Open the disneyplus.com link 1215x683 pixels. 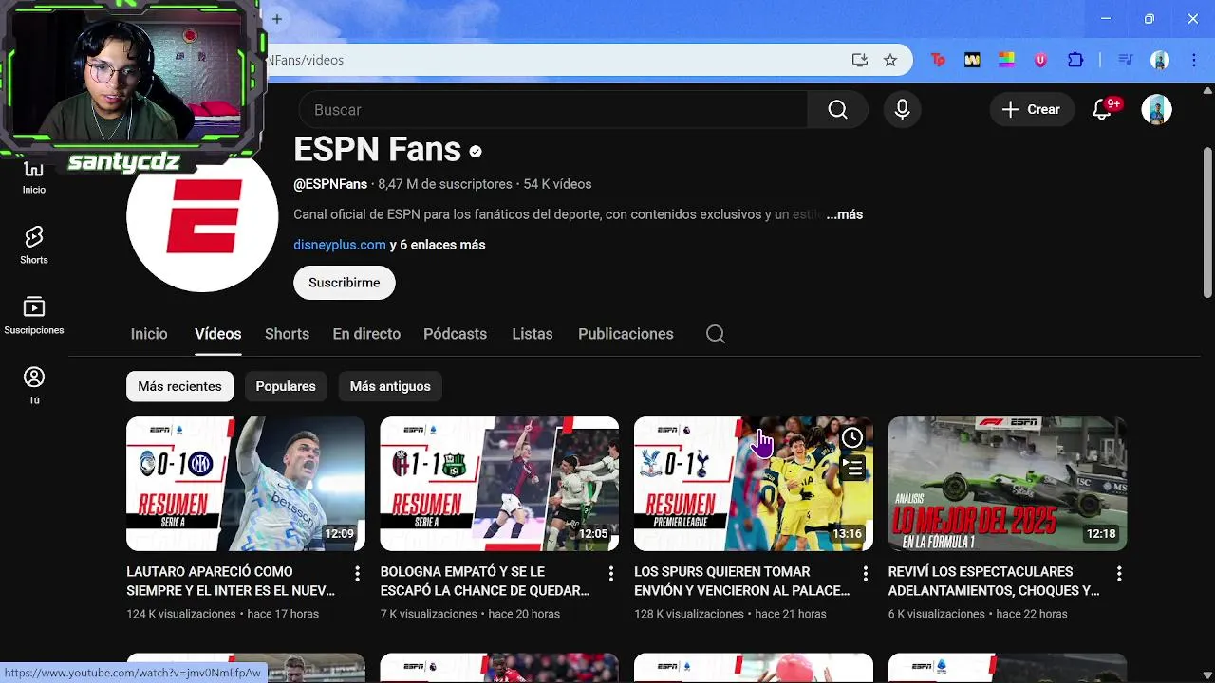pyautogui.click(x=340, y=245)
